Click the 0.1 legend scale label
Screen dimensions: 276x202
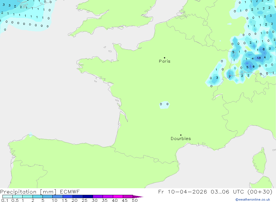click(5, 200)
